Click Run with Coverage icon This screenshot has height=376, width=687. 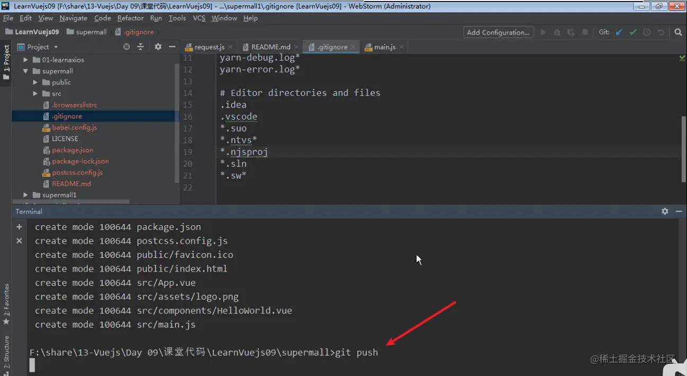(x=570, y=32)
